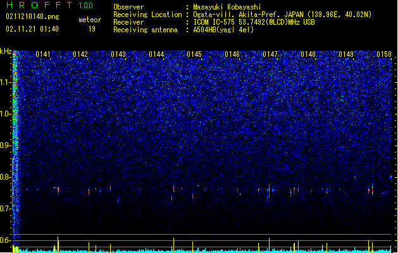Click the 0142 time marker
Screen dimensions: 398x253
80,54
